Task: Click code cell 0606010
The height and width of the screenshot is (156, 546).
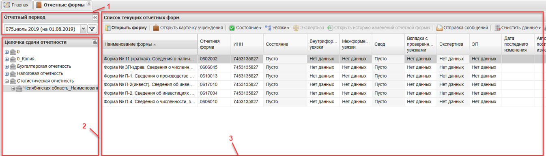Action: point(215,102)
